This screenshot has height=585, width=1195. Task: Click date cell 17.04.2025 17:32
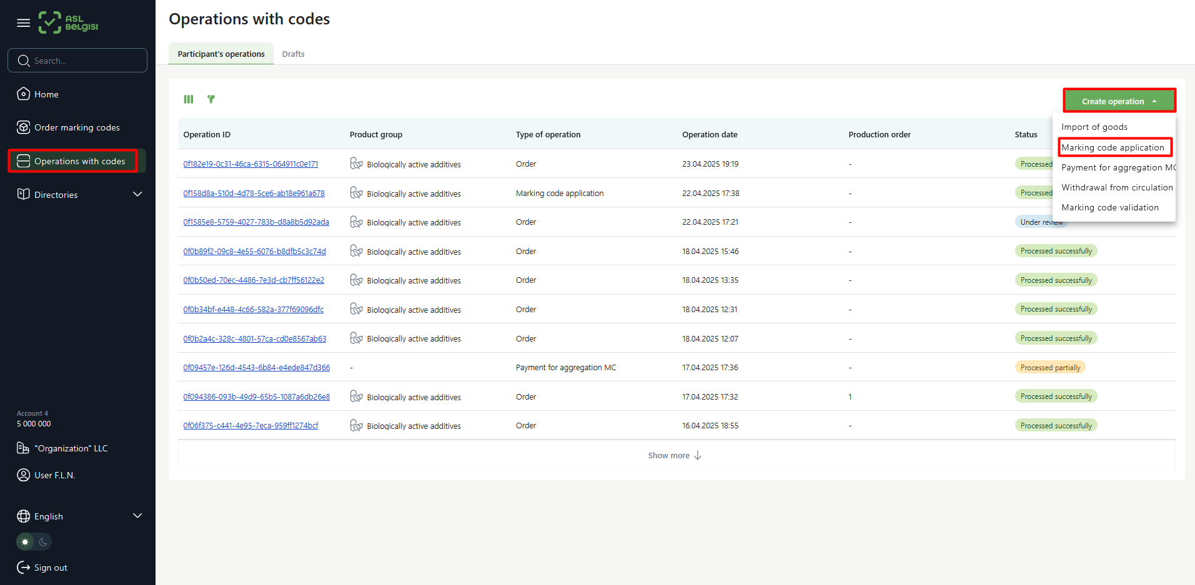pos(710,396)
